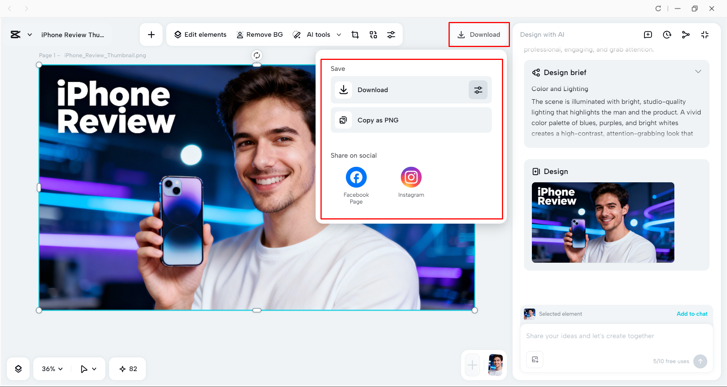Collapse the Design brief section
Viewport: 727px width, 387px height.
pyautogui.click(x=698, y=72)
